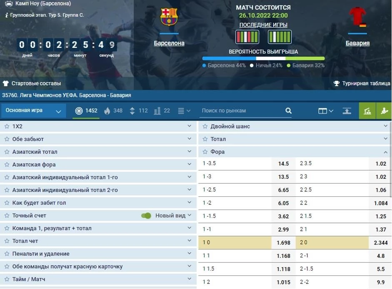Expand the Тайм / Матч chevron

pos(190,279)
